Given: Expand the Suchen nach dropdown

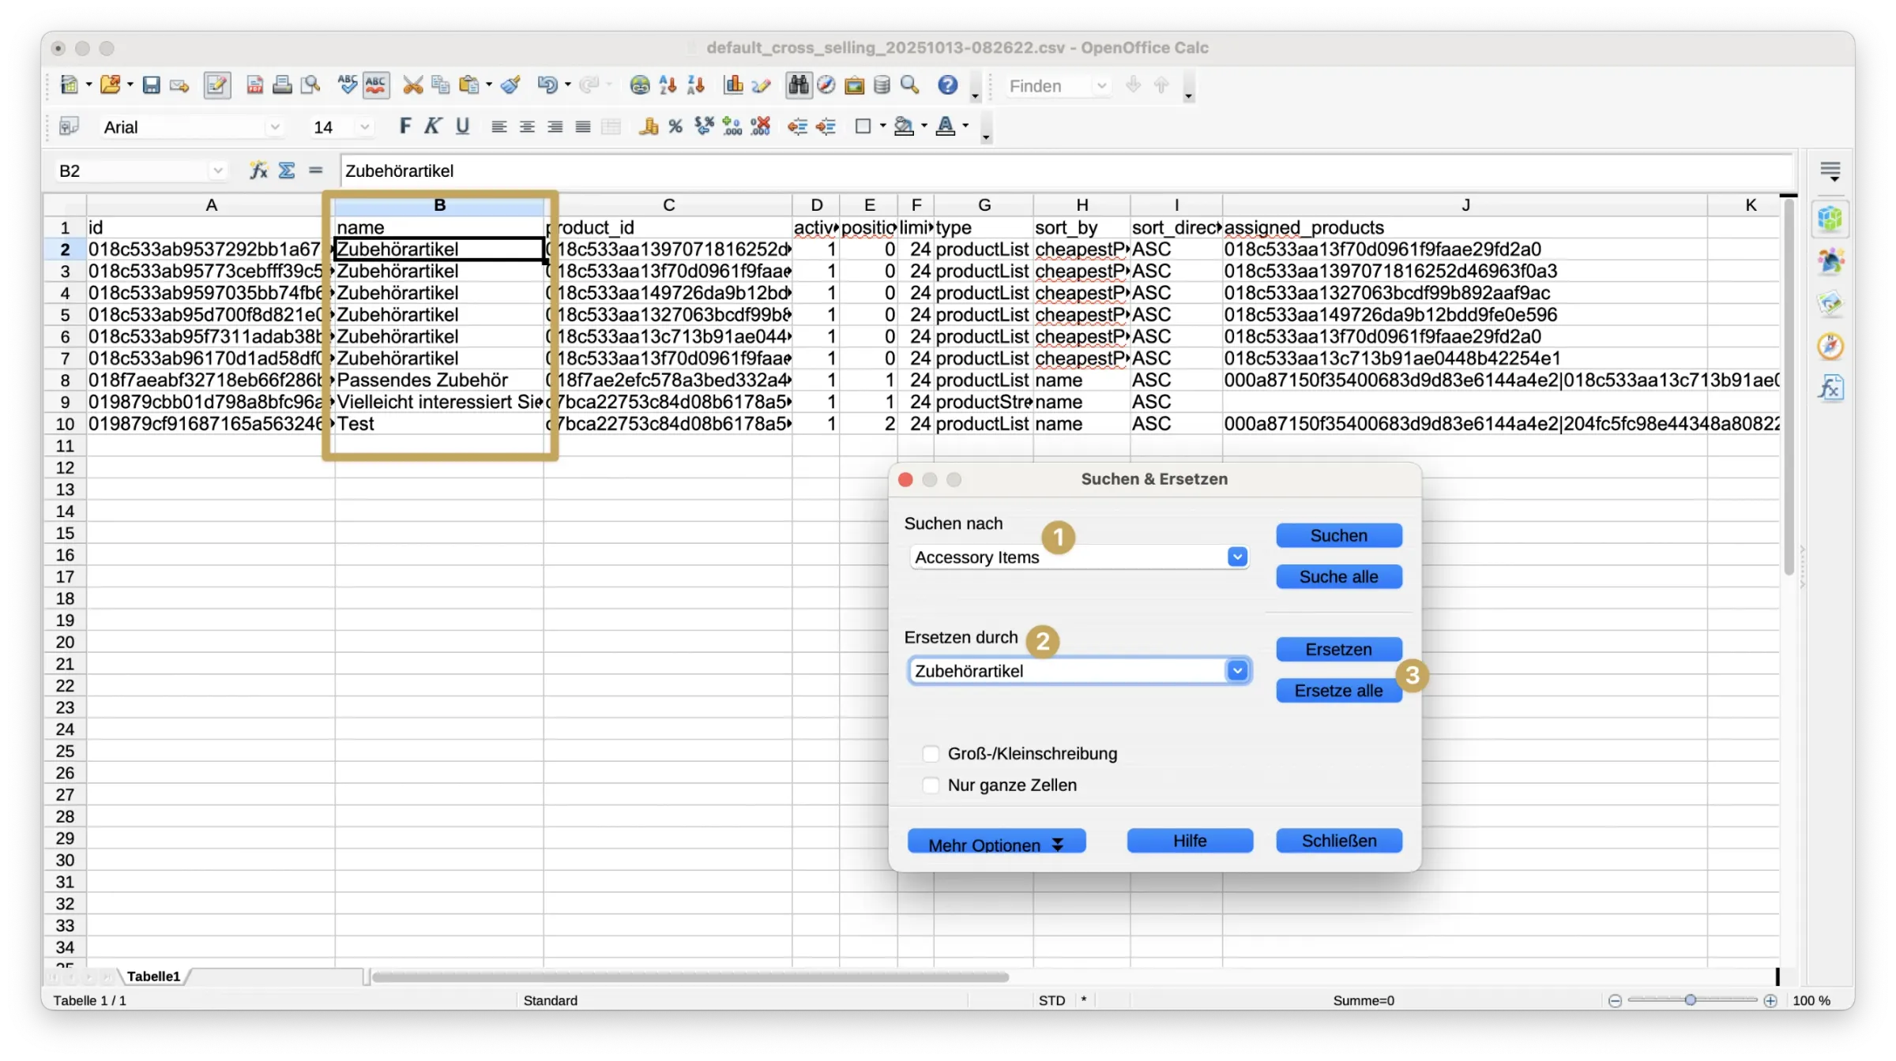Looking at the screenshot, I should (x=1237, y=557).
